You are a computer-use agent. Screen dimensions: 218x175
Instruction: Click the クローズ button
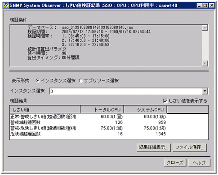175,163
